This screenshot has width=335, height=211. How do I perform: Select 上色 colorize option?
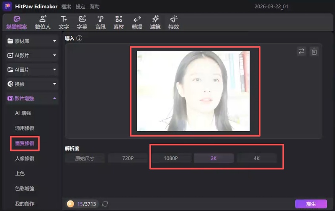[20, 173]
